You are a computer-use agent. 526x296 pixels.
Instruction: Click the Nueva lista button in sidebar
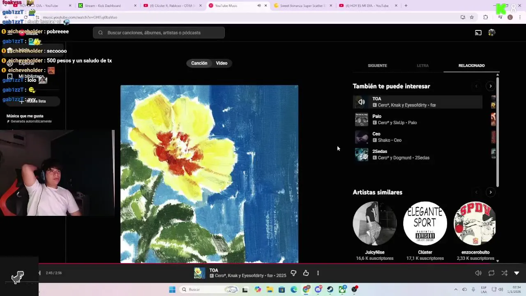click(33, 101)
